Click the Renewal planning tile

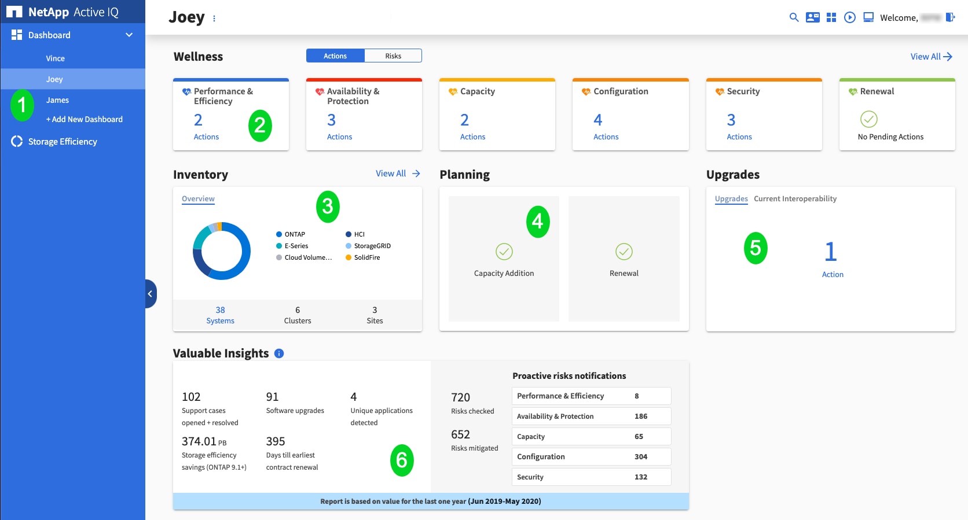tap(624, 259)
